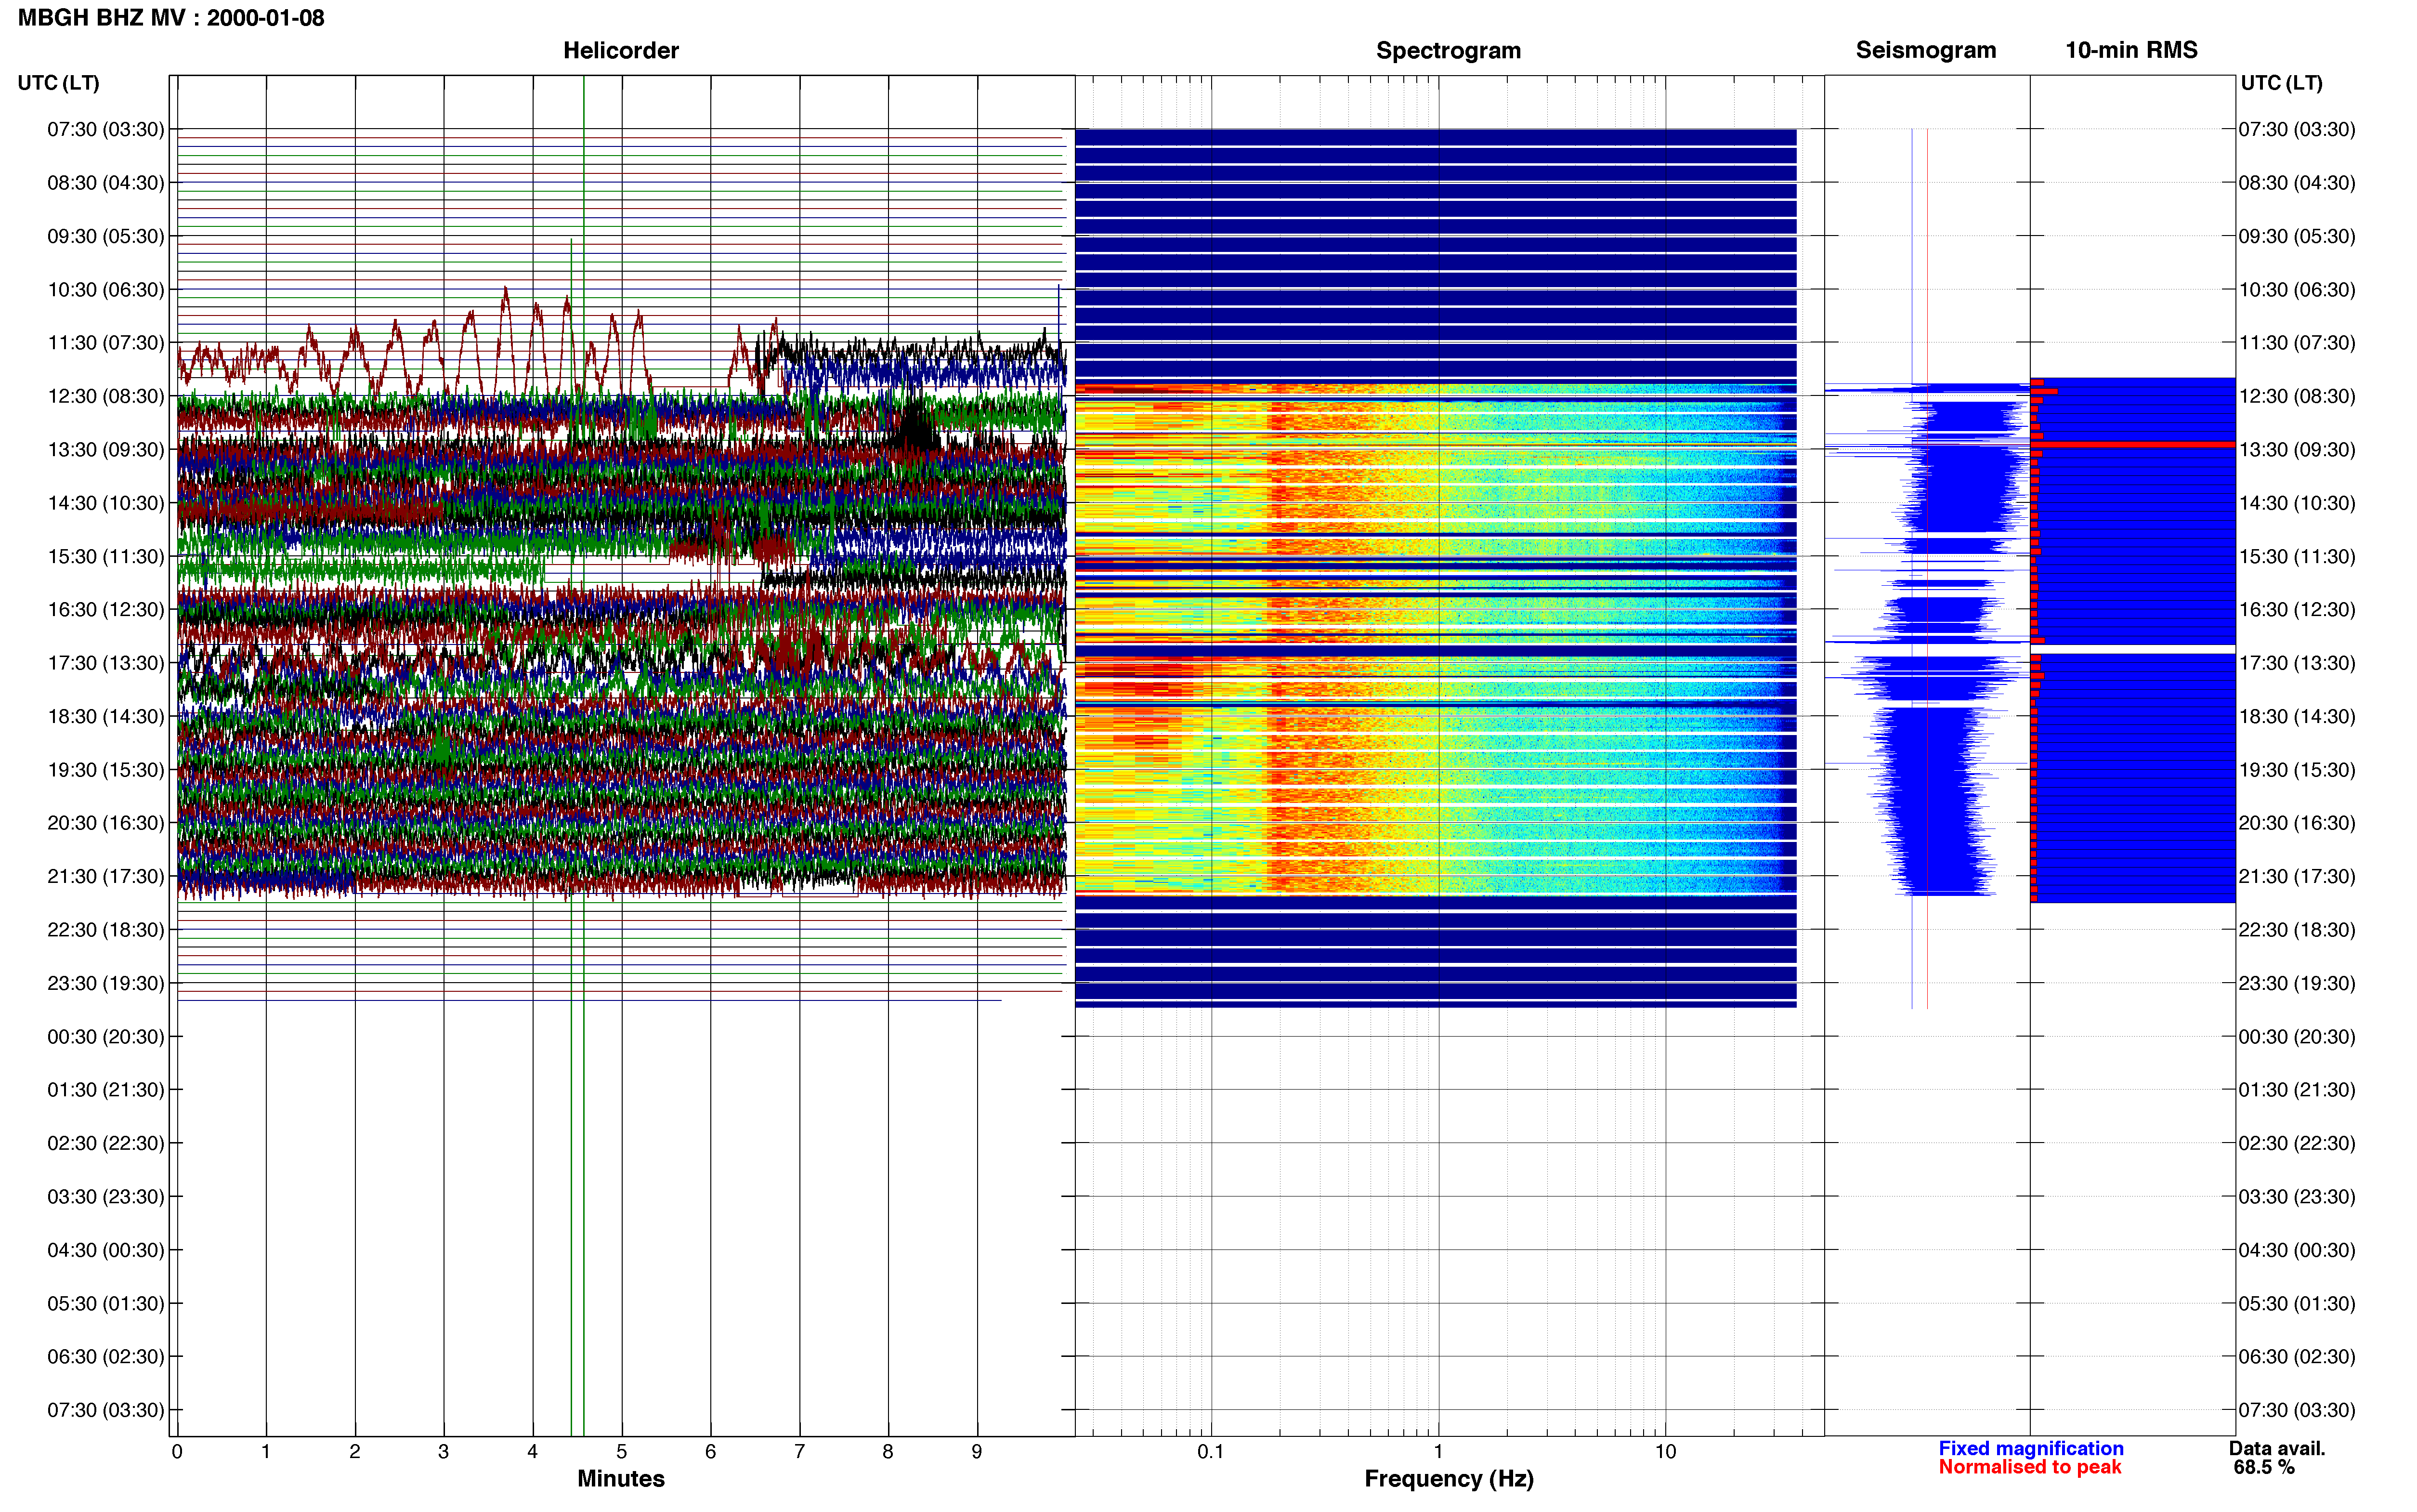Click the long red RMS bar near 13:30
This screenshot has width=2417, height=1512.
pyautogui.click(x=2133, y=444)
